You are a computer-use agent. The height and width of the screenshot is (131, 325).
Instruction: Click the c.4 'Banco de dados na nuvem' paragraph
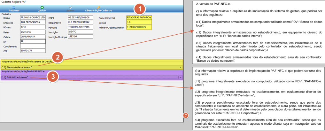(259, 59)
